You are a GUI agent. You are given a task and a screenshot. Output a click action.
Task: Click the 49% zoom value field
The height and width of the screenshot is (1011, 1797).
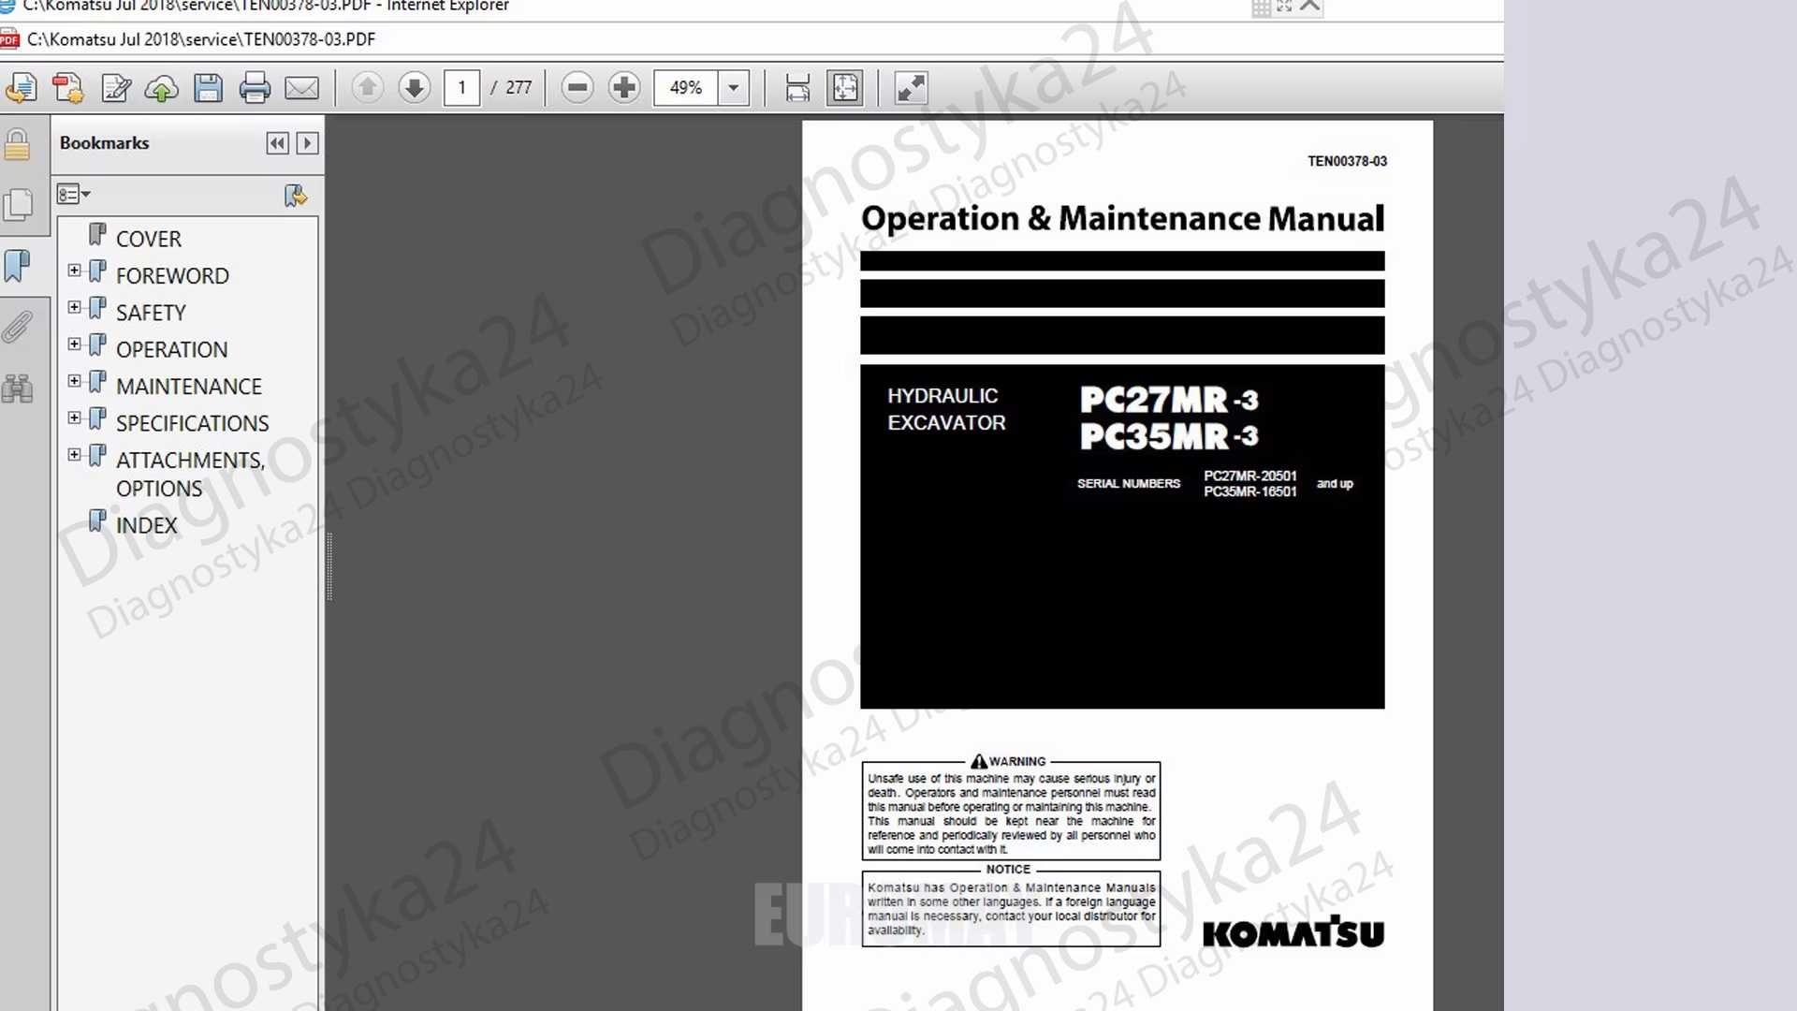pos(686,88)
